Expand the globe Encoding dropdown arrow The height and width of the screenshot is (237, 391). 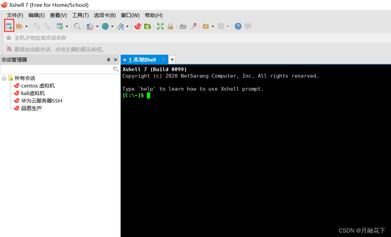[x=112, y=26]
